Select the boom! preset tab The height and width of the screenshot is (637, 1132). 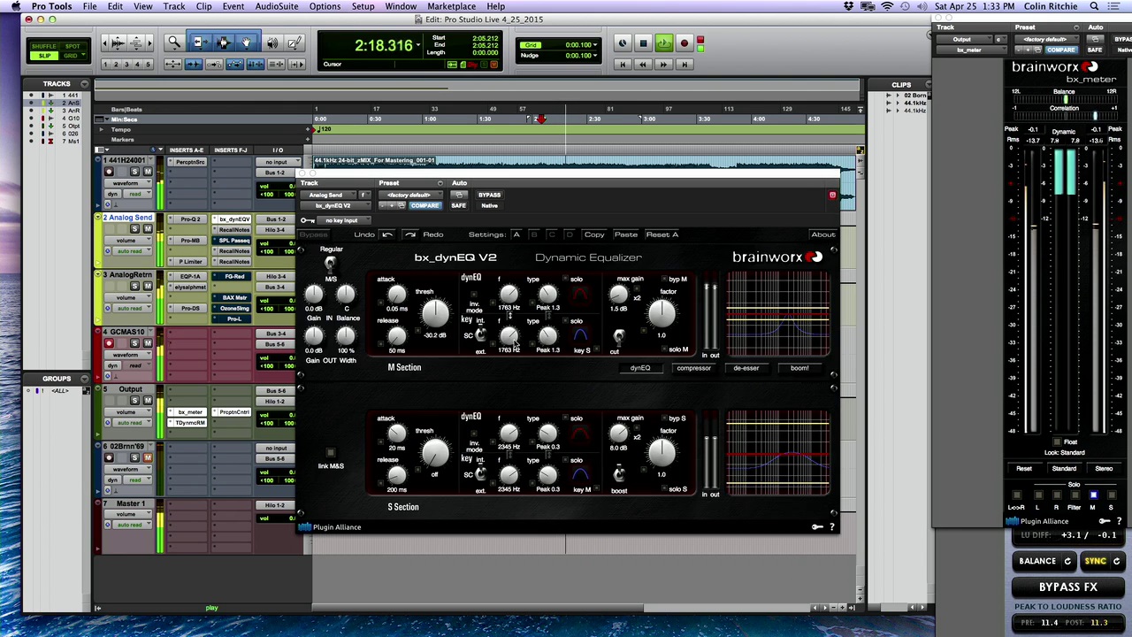799,368
